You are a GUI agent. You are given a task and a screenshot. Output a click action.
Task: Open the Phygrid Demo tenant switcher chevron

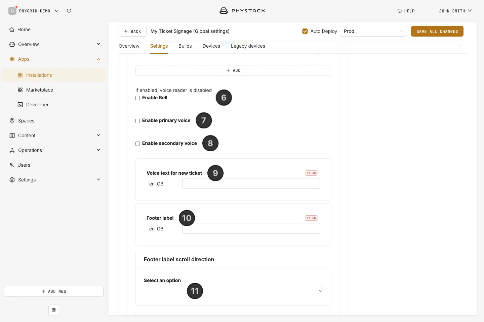point(56,11)
